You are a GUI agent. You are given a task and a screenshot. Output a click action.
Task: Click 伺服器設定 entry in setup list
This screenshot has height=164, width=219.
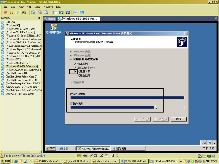[84, 75]
